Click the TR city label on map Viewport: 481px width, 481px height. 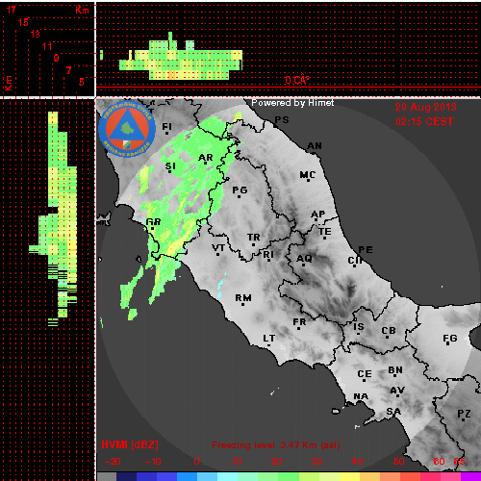[254, 238]
